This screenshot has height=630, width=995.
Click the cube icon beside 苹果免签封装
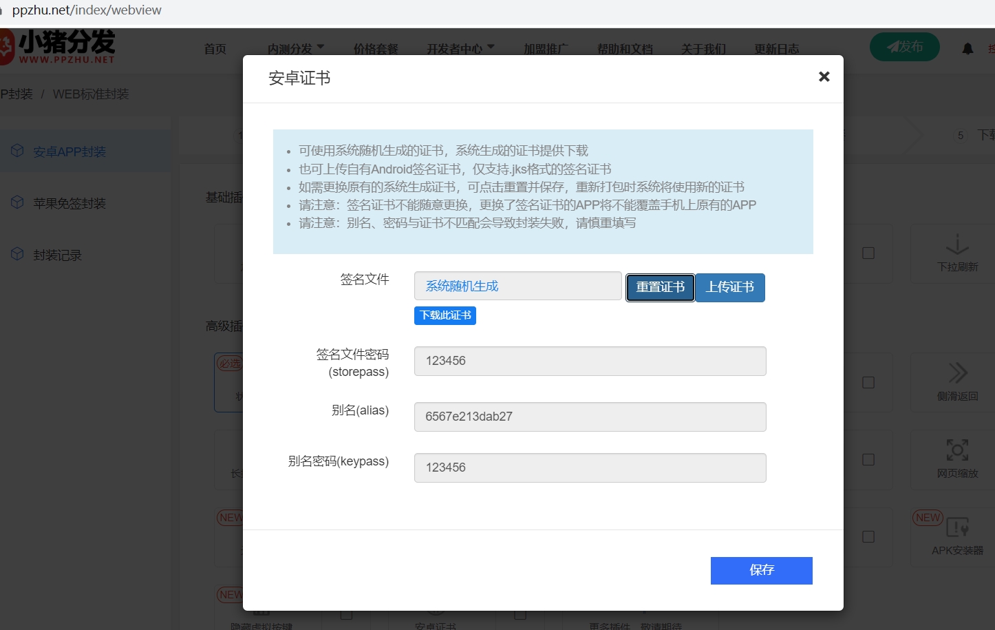17,202
